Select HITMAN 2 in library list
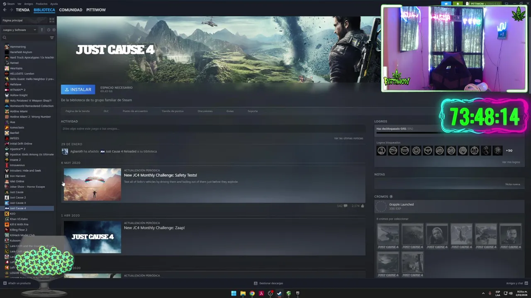Viewport: 531px width, 298px height. pyautogui.click(x=17, y=90)
